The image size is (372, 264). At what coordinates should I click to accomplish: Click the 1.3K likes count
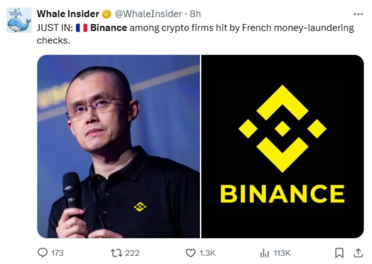click(207, 253)
